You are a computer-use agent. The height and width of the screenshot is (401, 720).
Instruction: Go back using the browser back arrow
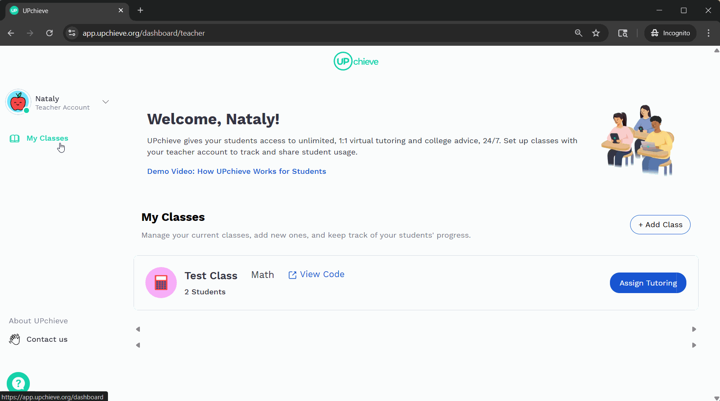pos(11,33)
